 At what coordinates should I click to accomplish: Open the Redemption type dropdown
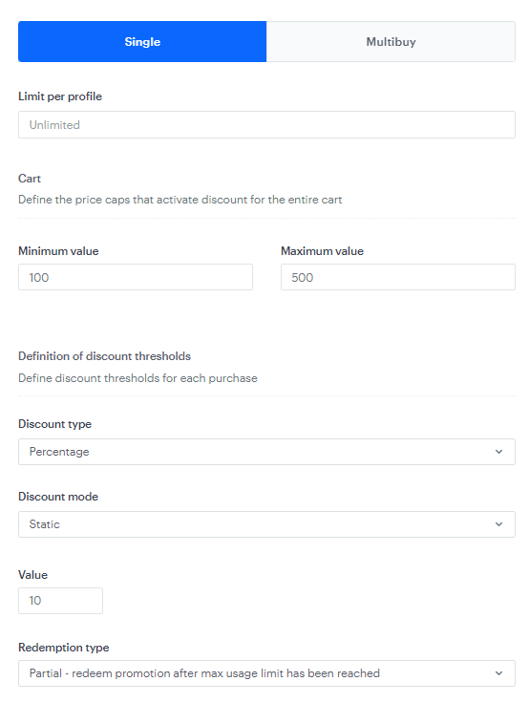coord(266,673)
